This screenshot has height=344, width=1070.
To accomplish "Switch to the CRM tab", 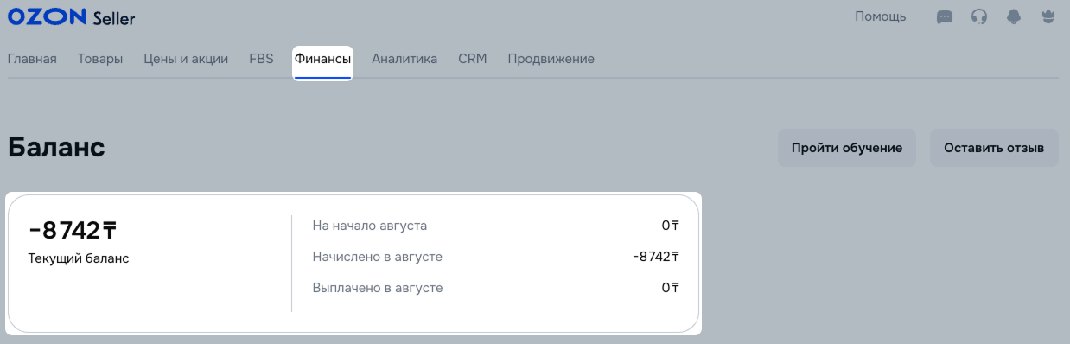I will tap(473, 59).
